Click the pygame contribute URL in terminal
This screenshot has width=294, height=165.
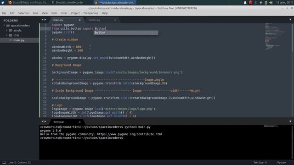tap(130, 134)
